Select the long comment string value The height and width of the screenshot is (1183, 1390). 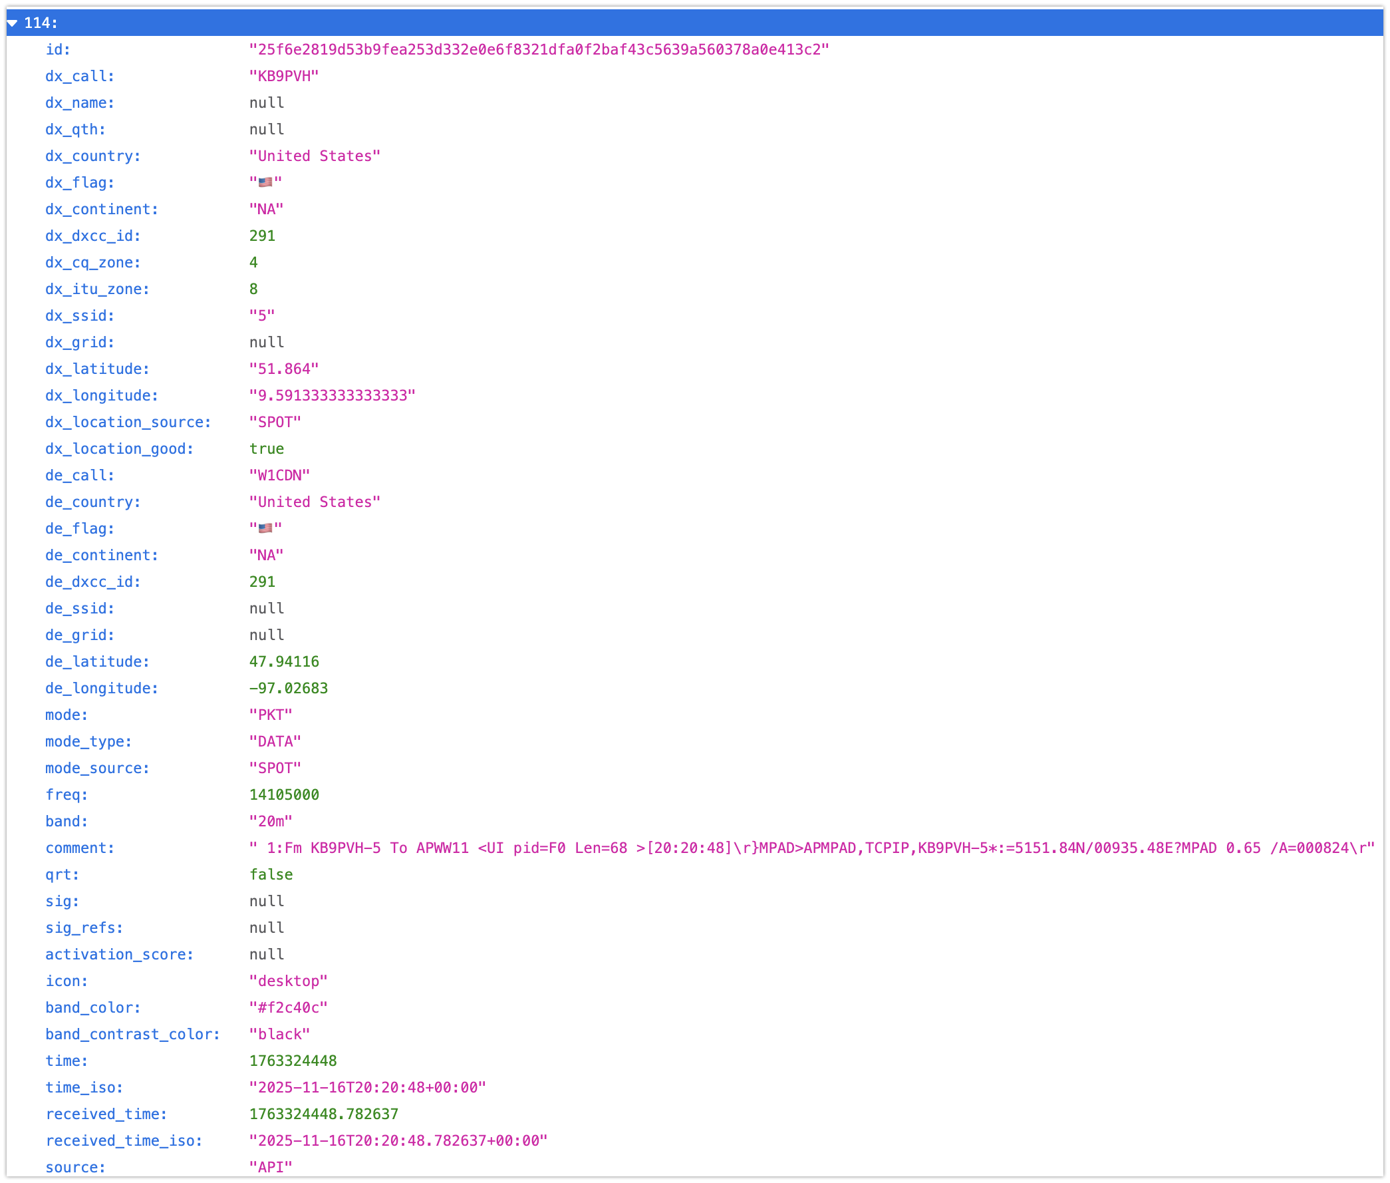click(x=811, y=848)
